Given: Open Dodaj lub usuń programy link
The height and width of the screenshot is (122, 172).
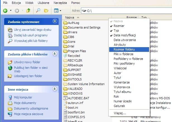Looking at the screenshot, I should coord(31,35).
